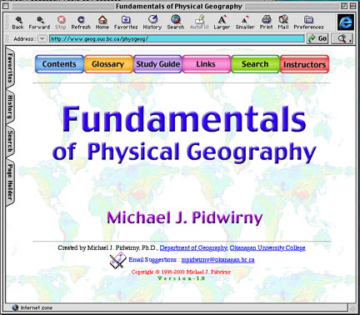This screenshot has height=315, width=360.
Task: Open the Page Holder side tab
Action: click(10, 182)
